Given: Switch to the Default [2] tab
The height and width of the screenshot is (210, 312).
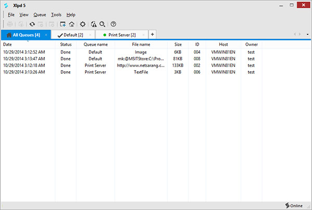Looking at the screenshot, I should (x=73, y=35).
